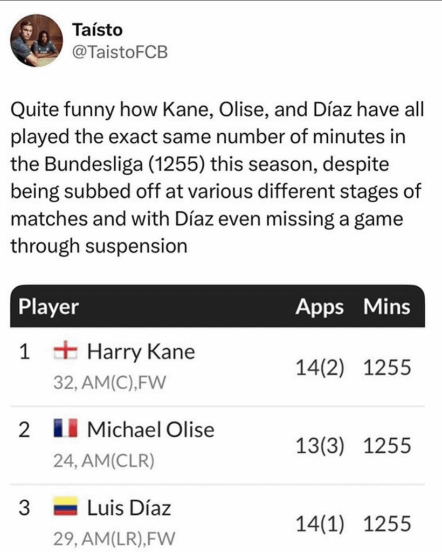Click Harry Kane's 14(2) appearances value

click(320, 369)
